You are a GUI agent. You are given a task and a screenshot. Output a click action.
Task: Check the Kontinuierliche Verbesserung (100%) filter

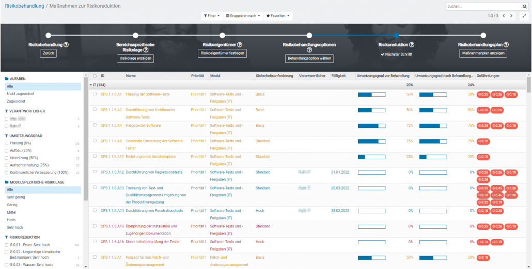click(x=6, y=172)
